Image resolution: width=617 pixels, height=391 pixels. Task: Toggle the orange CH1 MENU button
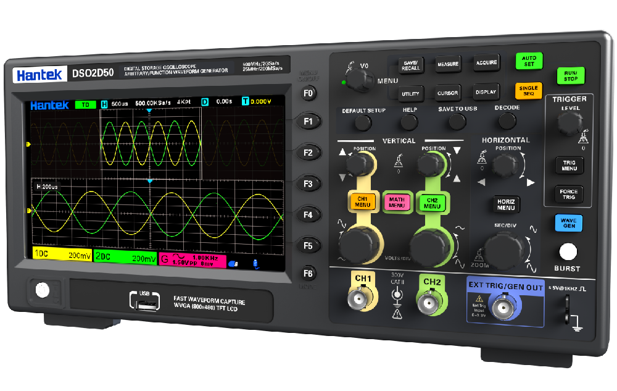362,201
